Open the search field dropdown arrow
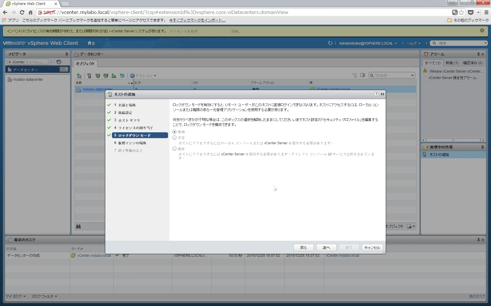This screenshot has height=306, width=491. [x=485, y=43]
